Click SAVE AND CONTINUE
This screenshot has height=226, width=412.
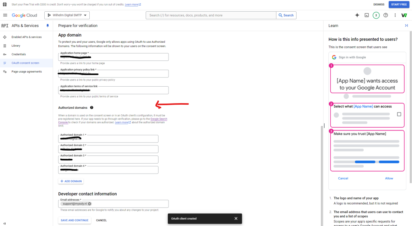click(x=74, y=220)
